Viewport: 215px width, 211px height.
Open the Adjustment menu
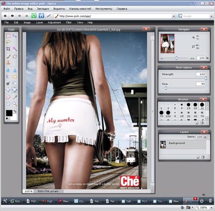(x=54, y=23)
